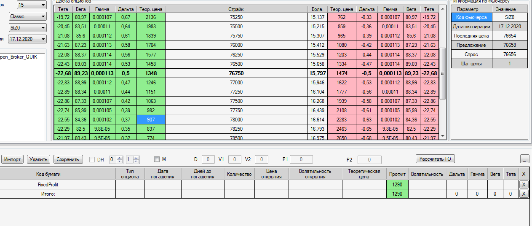Click the Код фьючерса parameter cell
The height and width of the screenshot is (226, 532).
[471, 17]
